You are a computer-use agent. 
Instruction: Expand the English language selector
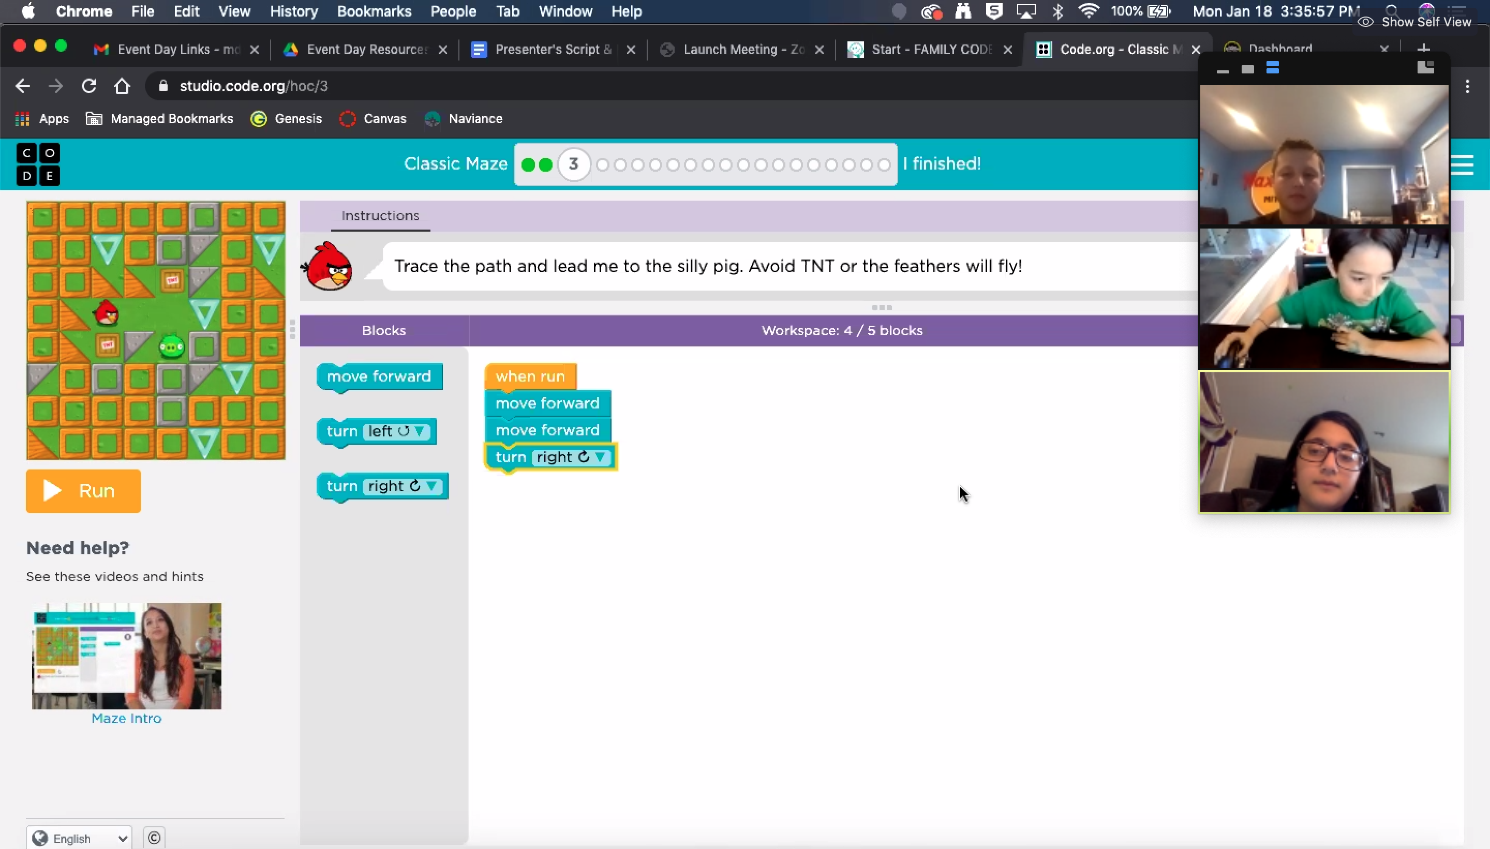click(x=79, y=838)
